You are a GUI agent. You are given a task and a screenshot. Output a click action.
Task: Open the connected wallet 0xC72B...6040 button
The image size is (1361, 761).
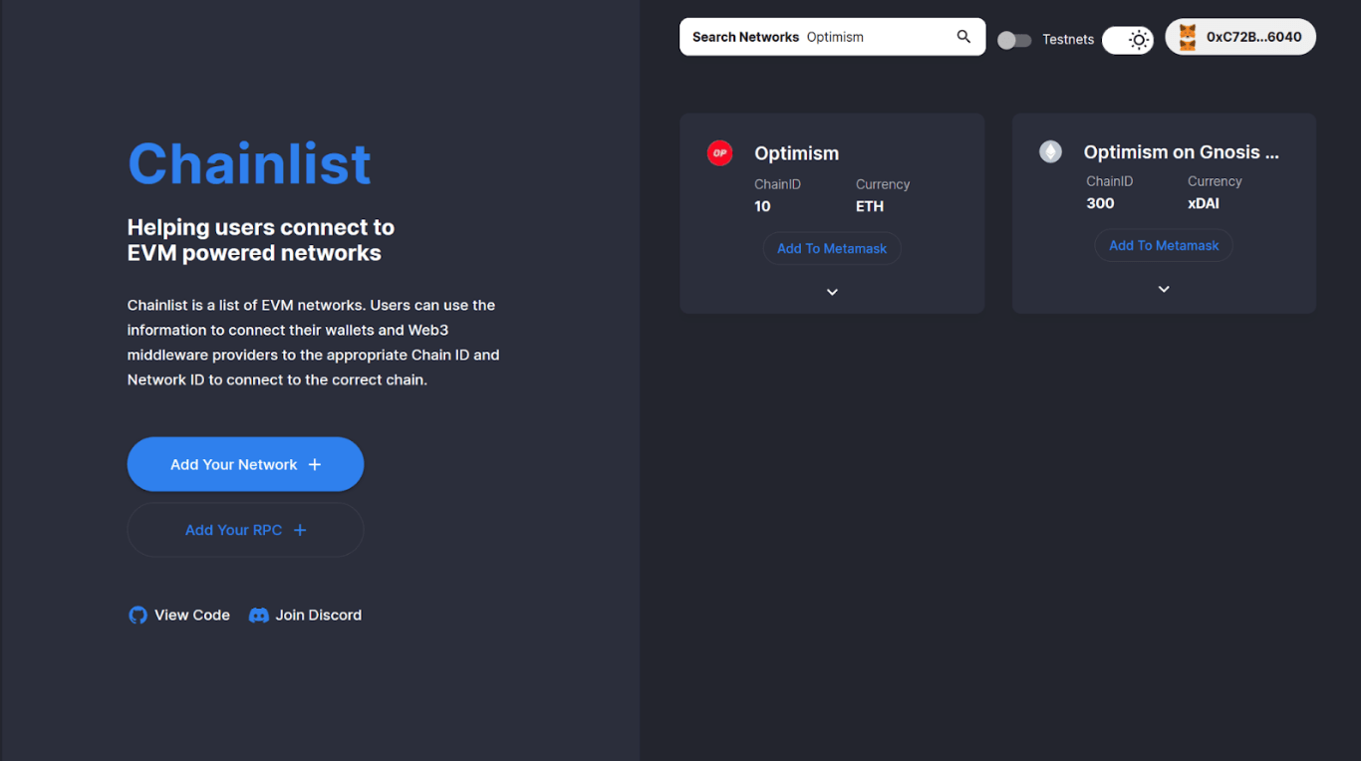[1240, 37]
